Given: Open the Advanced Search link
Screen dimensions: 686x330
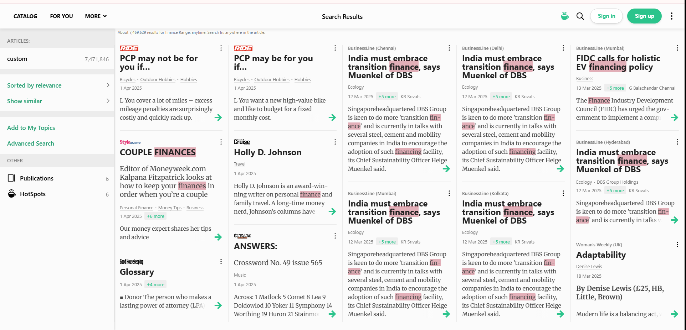Looking at the screenshot, I should 31,143.
